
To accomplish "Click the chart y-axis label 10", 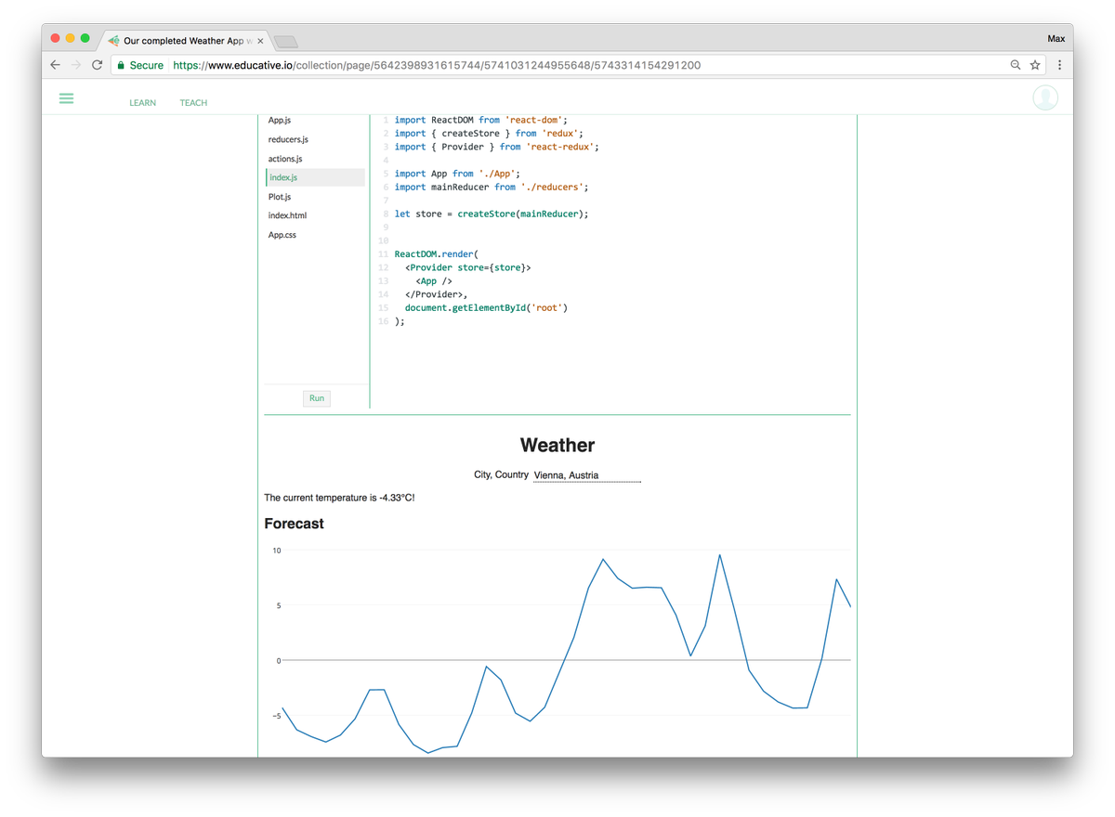I will pyautogui.click(x=276, y=551).
